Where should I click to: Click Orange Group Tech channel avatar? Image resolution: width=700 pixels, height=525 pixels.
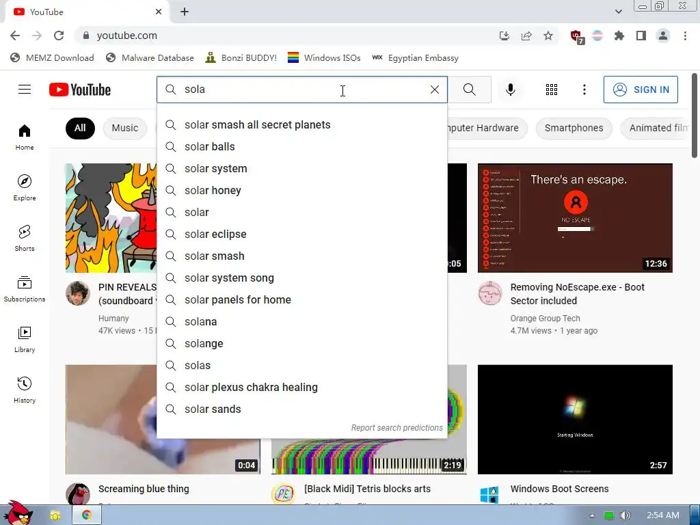489,293
